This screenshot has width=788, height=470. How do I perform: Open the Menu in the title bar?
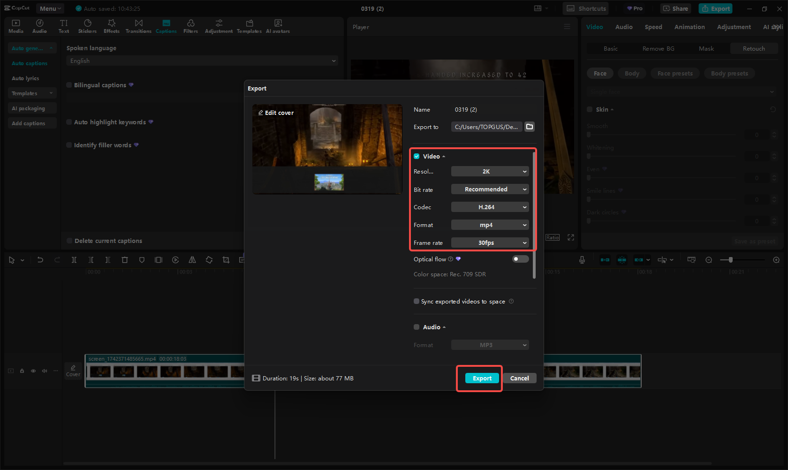pyautogui.click(x=50, y=8)
